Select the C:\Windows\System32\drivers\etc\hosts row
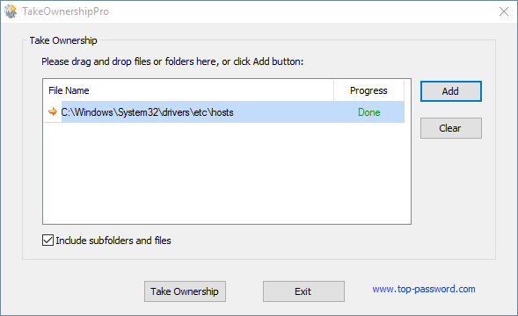 224,112
